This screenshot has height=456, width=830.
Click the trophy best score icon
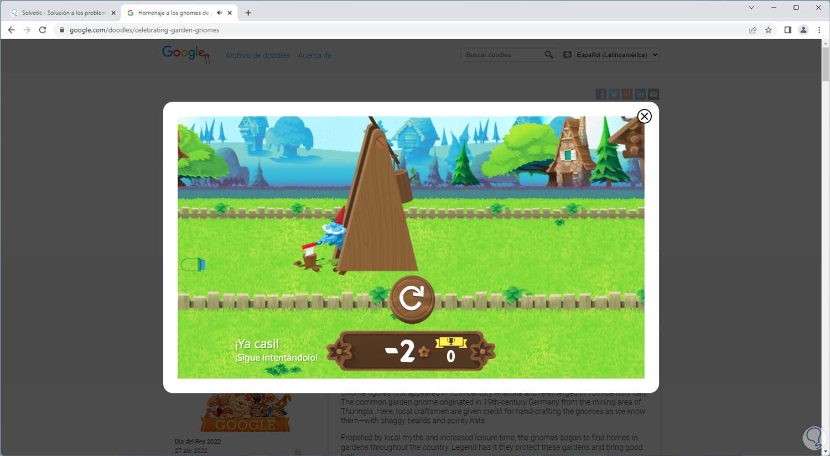(x=451, y=342)
